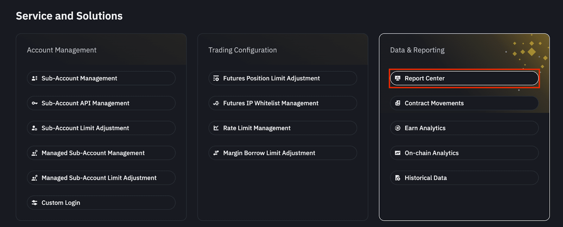
Task: Click the Report Center presentation icon
Action: tap(398, 78)
